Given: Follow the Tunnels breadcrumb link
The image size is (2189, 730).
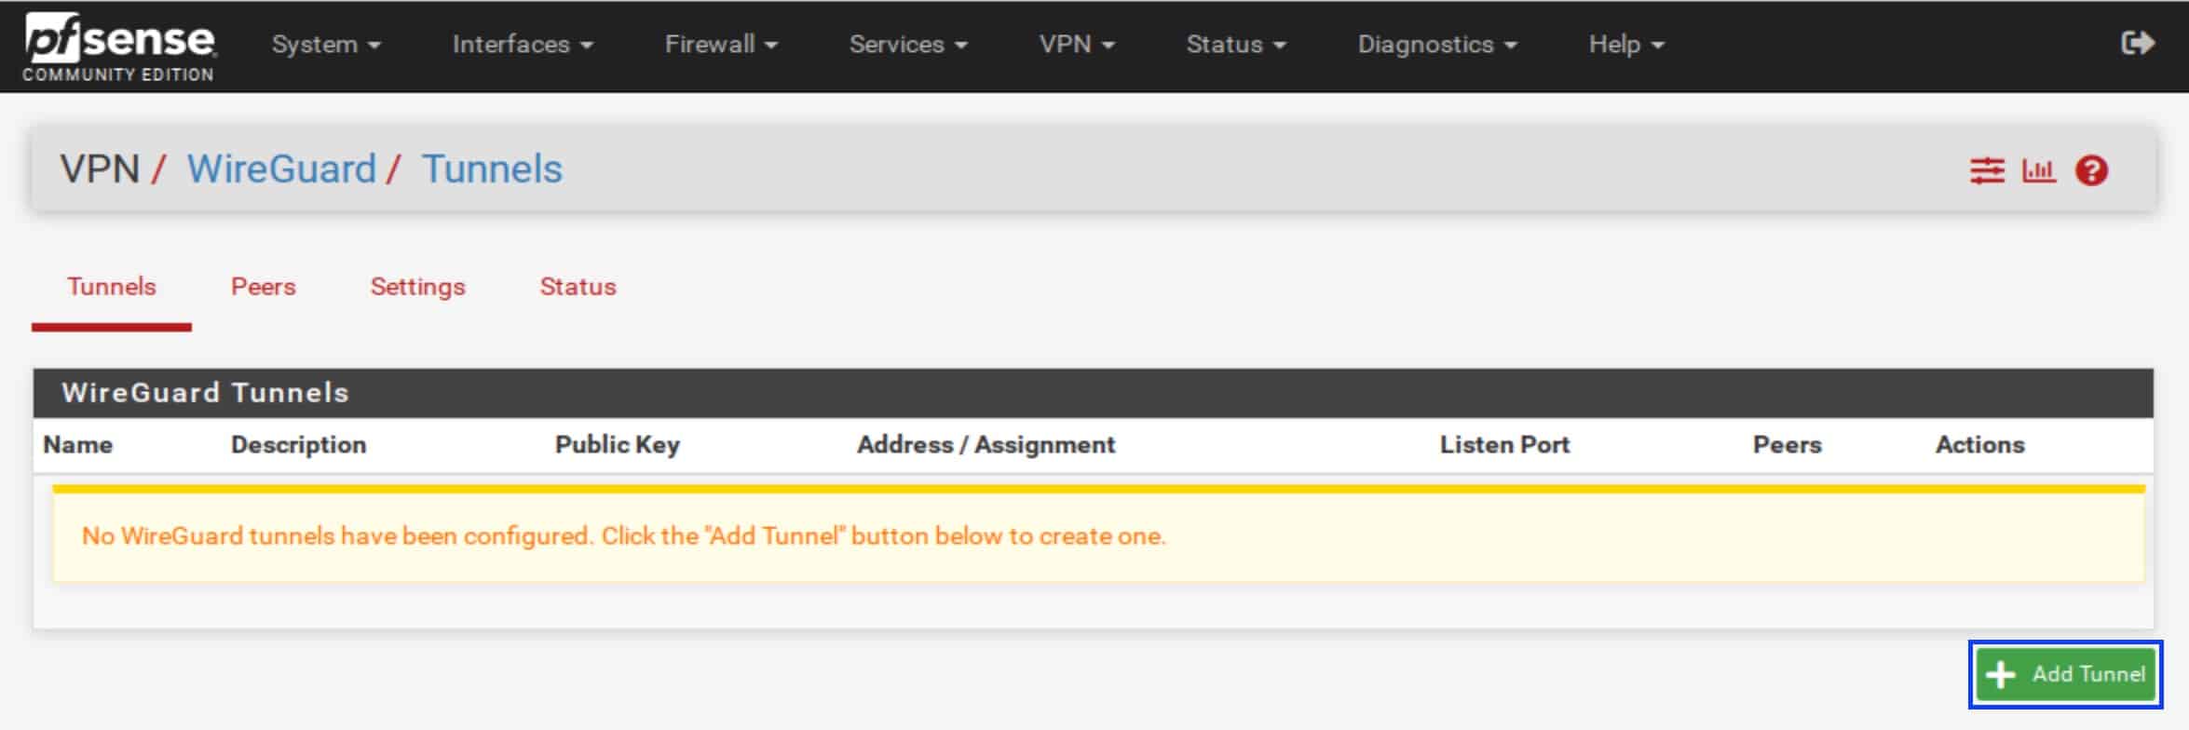Looking at the screenshot, I should point(492,169).
